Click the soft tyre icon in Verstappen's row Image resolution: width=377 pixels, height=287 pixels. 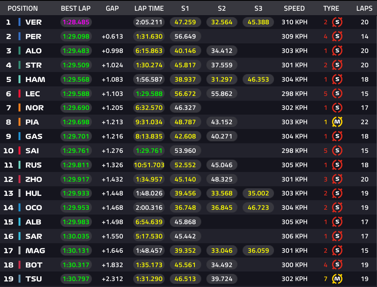click(337, 22)
